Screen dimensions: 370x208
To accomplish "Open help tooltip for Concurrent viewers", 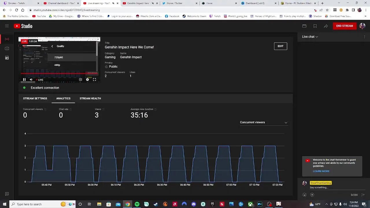I will (45, 109).
